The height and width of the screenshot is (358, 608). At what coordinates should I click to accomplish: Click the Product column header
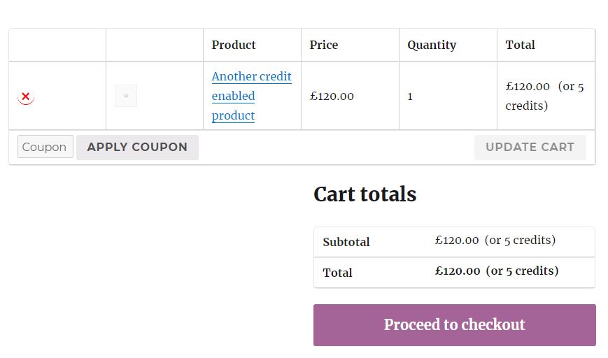[x=234, y=45]
